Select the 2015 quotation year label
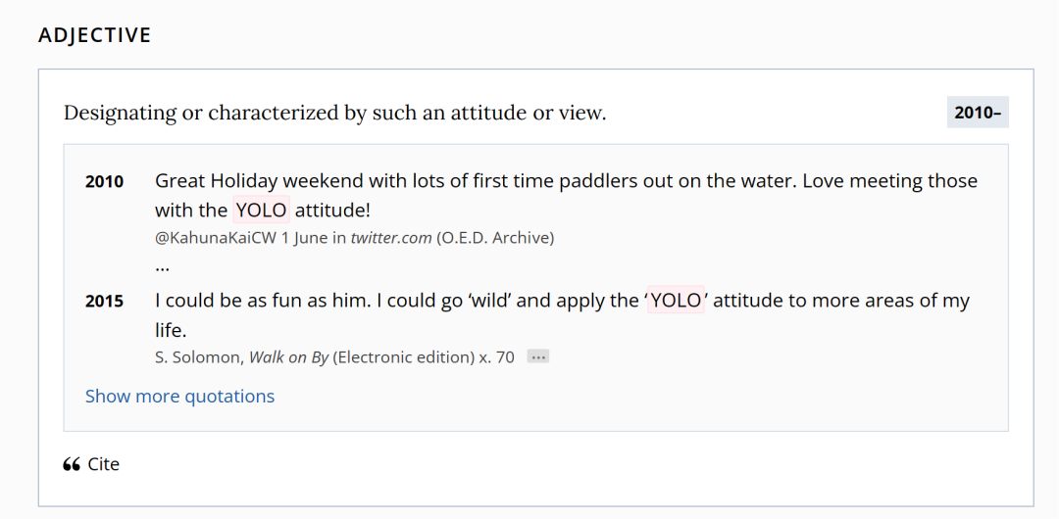 [105, 302]
